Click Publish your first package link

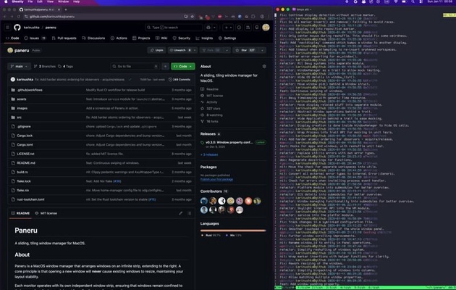pyautogui.click(x=216, y=179)
